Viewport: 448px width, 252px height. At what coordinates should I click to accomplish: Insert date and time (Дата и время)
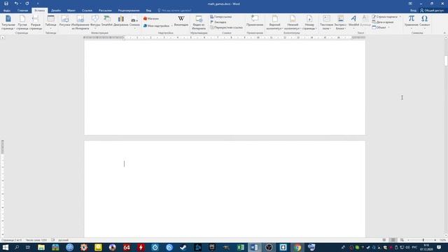(383, 22)
